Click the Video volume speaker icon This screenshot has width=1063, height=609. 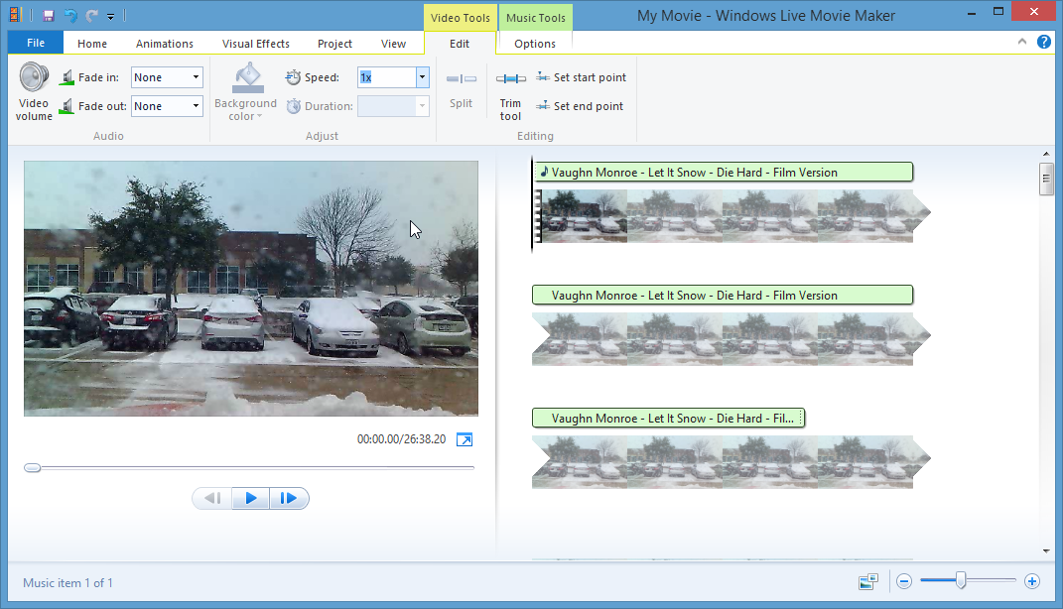click(34, 77)
